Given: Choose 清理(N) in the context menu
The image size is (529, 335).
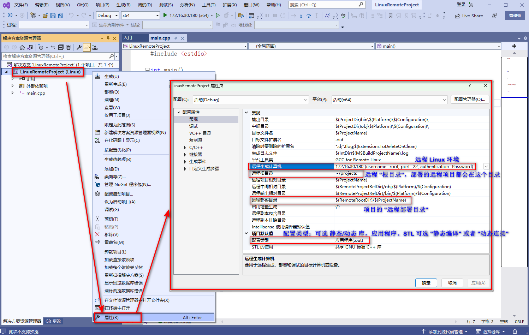Looking at the screenshot, I should point(112,100).
